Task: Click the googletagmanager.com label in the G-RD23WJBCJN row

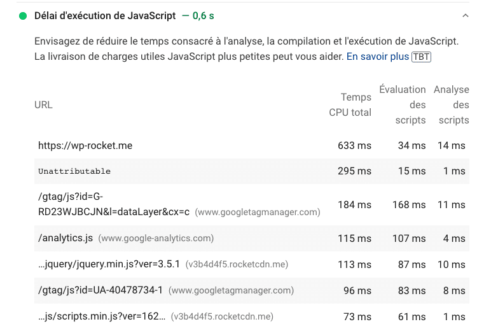Action: 258,213
